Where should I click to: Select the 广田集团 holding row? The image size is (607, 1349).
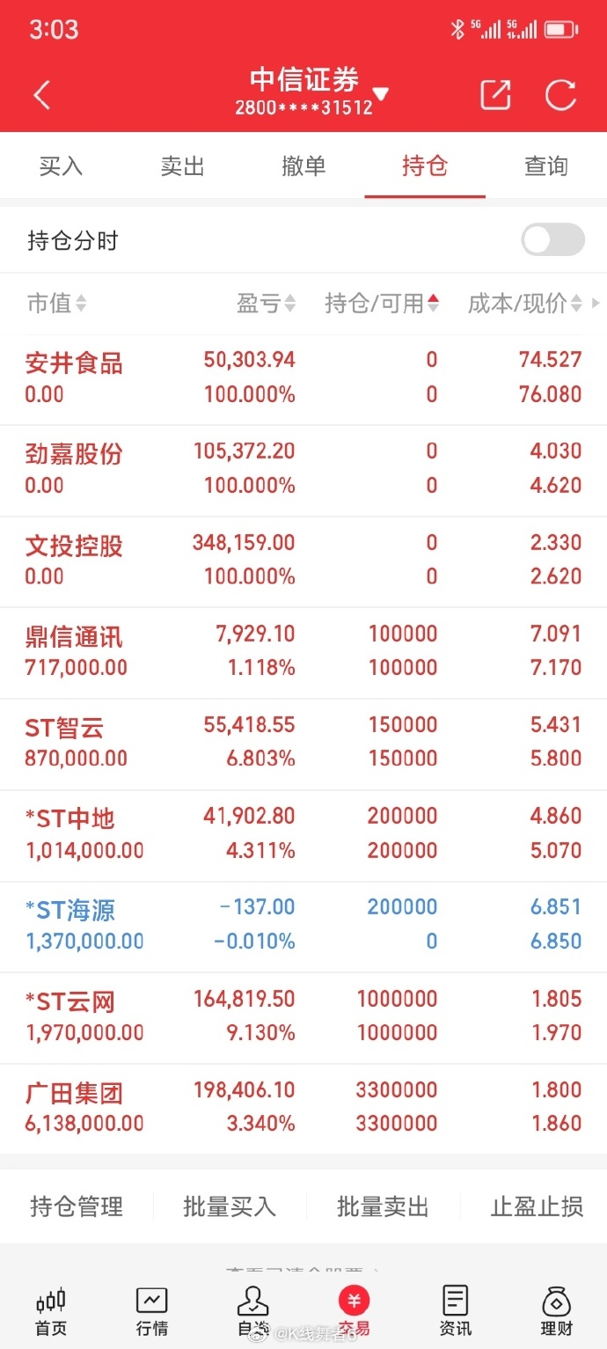[x=303, y=1107]
